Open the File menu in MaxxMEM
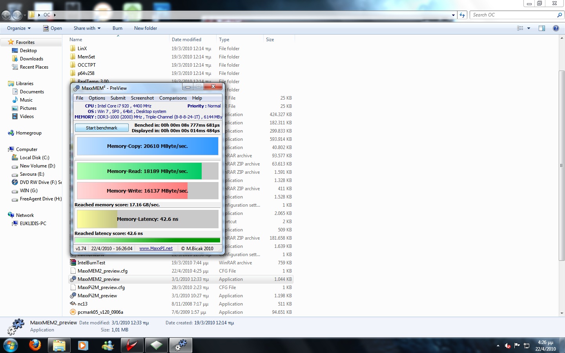This screenshot has width=565, height=353. (80, 98)
